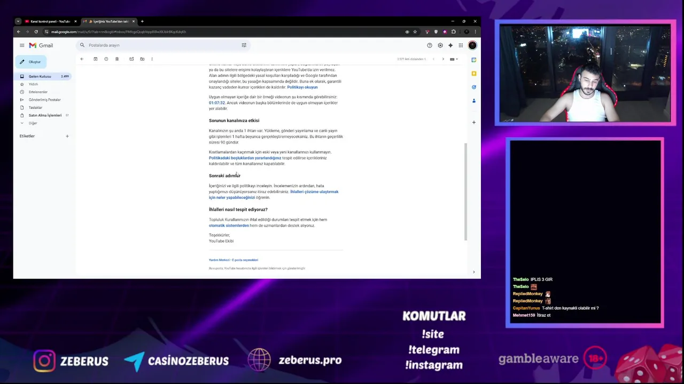Screen dimensions: 684x384
Task: Click 'Sorunun kanalınıza etkisi' heading
Action: point(234,121)
